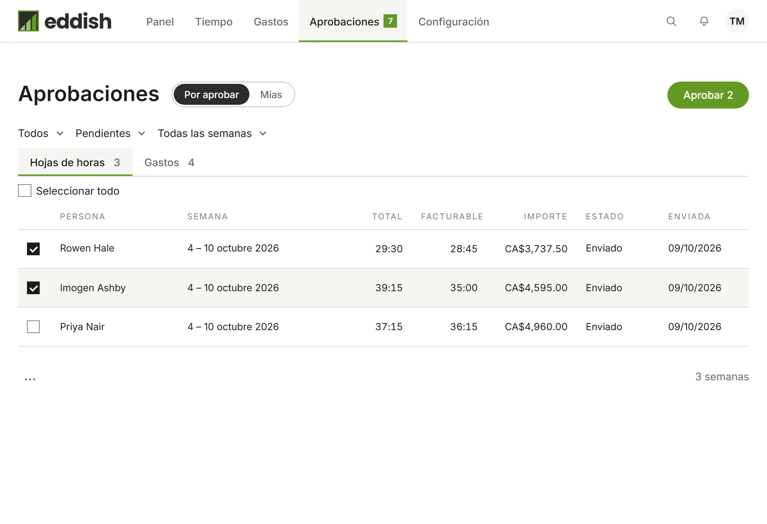This screenshot has width=767, height=524.
Task: Select the Hojas de horas tab
Action: [x=75, y=162]
